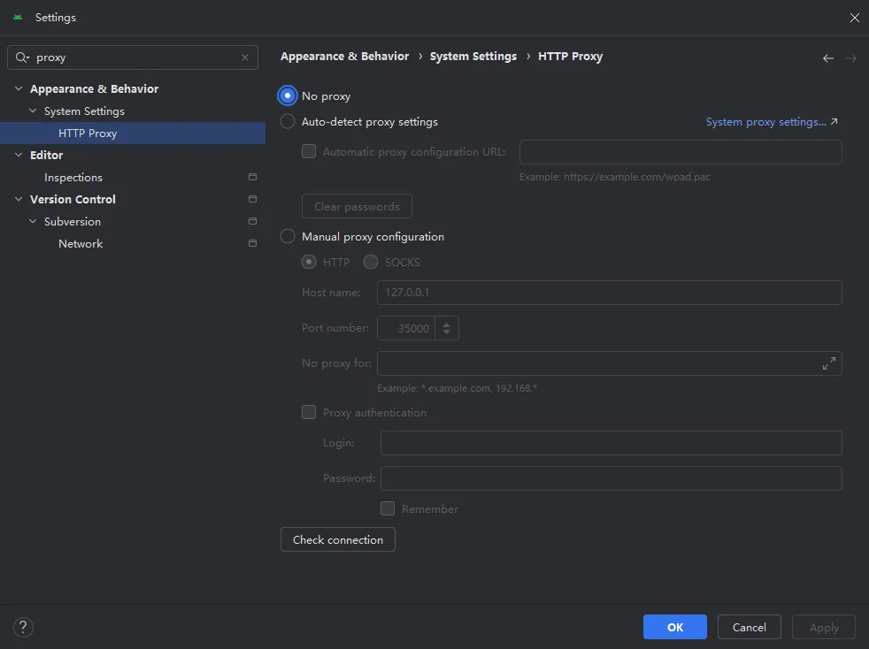Click the project-level icon beside Inspections
Viewport: 869px width, 649px height.
tap(252, 178)
